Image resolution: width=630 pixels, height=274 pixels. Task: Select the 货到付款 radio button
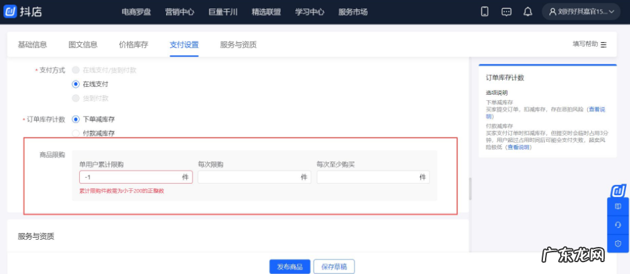pos(75,98)
